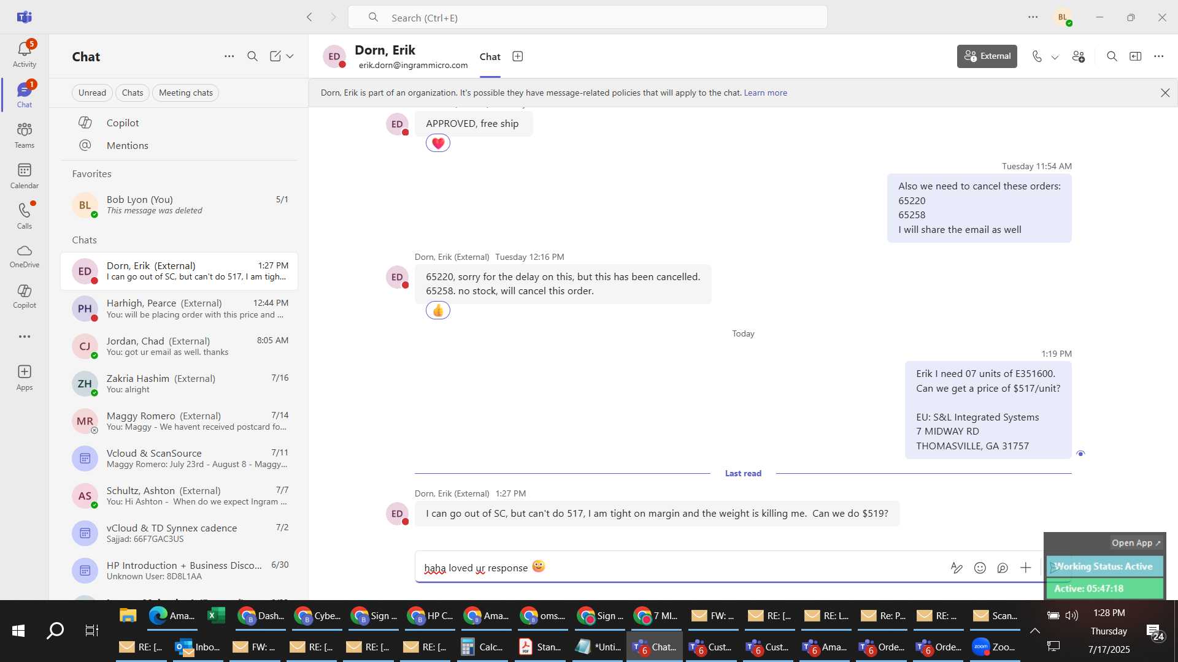
Task: Open the Activity feed in left rail
Action: pos(25,54)
